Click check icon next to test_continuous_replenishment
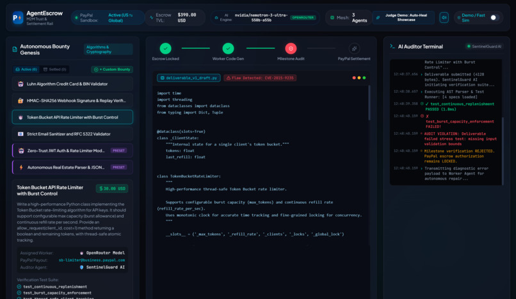Screen dimensions: 516x299 (x=19, y=286)
